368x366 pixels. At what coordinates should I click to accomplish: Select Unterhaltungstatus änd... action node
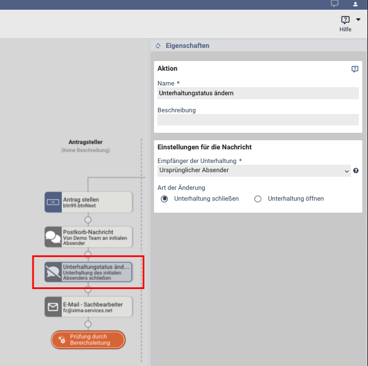(x=88, y=272)
